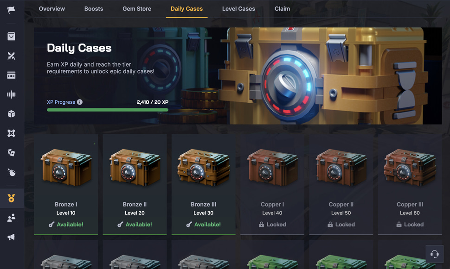Open the friends people sidebar icon
This screenshot has height=269, width=450.
pyautogui.click(x=11, y=218)
